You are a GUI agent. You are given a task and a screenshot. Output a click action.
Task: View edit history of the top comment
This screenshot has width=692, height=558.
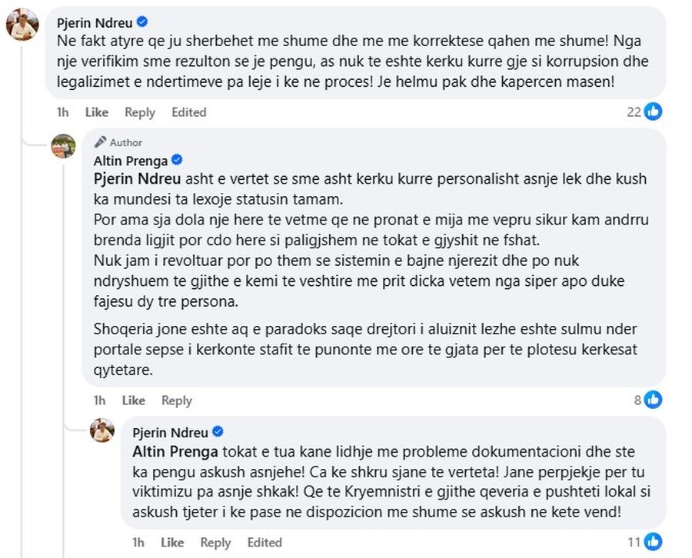point(189,112)
